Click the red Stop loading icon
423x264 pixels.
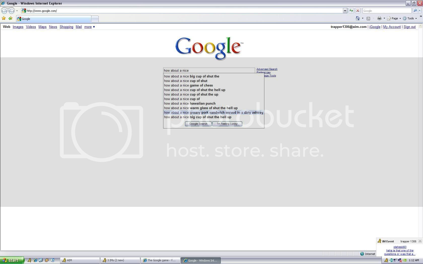(358, 11)
